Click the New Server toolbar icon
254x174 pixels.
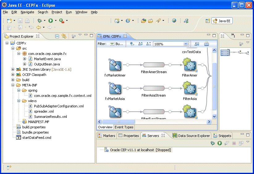pos(117,21)
